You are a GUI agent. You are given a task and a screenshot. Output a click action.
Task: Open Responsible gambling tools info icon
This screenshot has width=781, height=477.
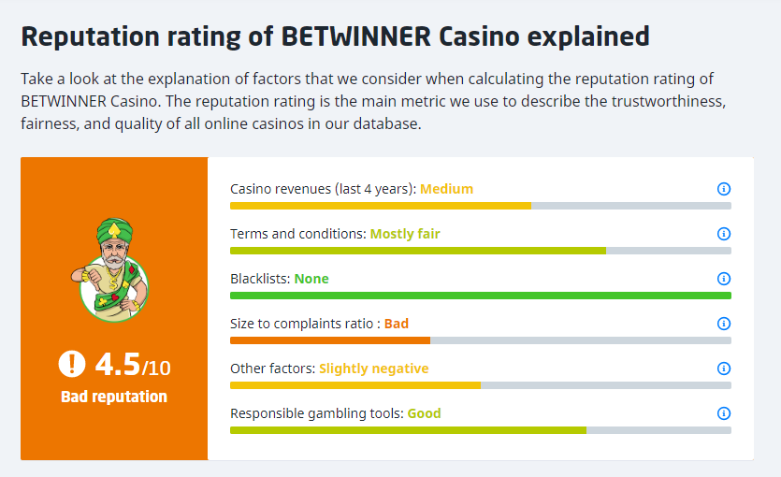pos(723,413)
